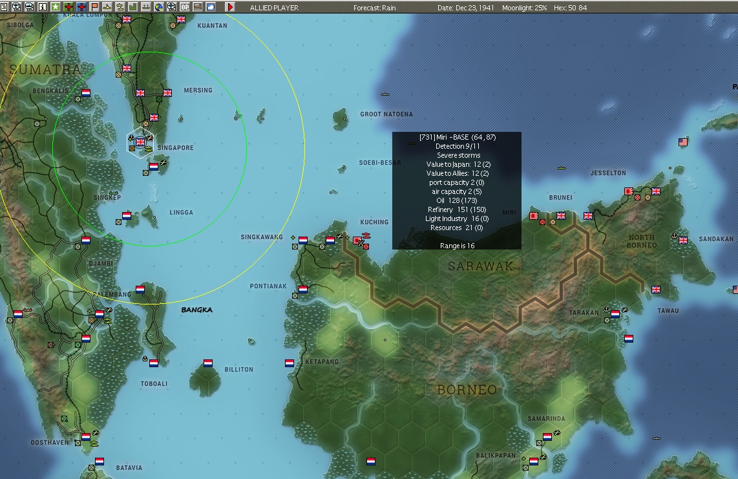Select the British flag at Brunei
Viewport: 738px width, 479px height.
[560, 215]
